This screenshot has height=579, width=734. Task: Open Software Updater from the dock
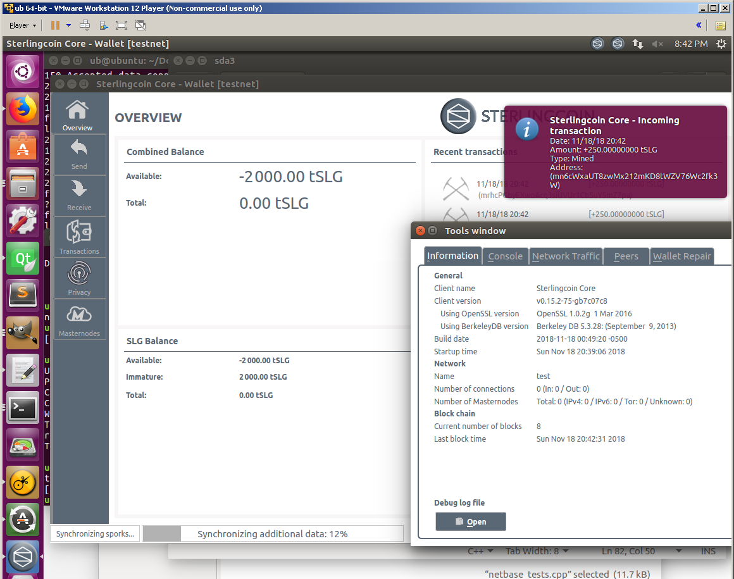pyautogui.click(x=23, y=520)
